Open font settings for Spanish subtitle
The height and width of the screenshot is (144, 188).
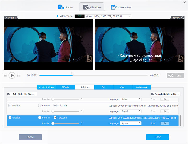point(165,123)
